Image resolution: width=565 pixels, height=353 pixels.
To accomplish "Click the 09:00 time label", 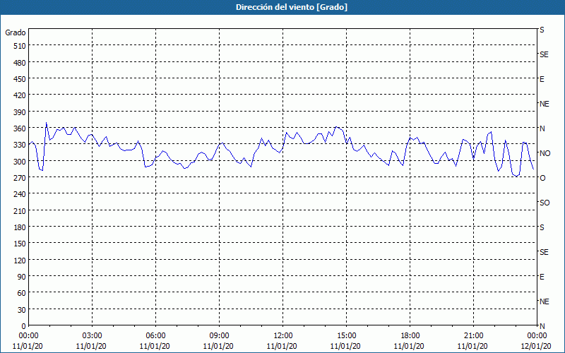I will [x=219, y=336].
